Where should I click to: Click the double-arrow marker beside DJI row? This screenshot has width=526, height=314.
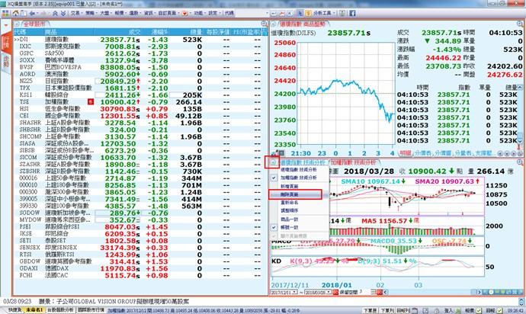(x=16, y=39)
